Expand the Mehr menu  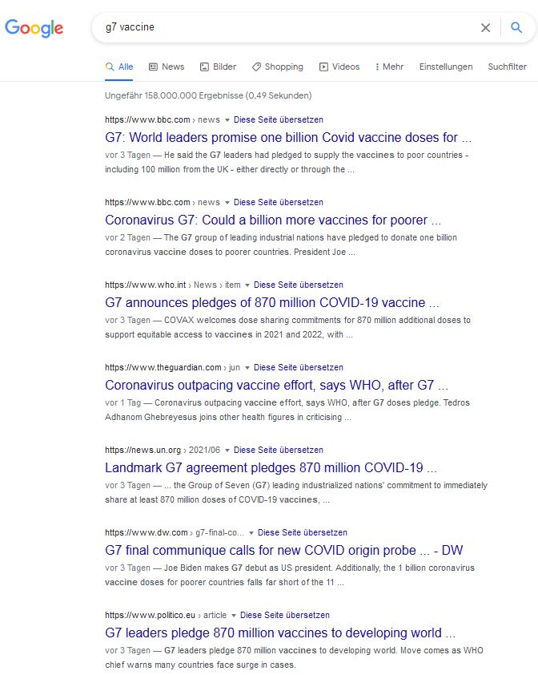[389, 67]
